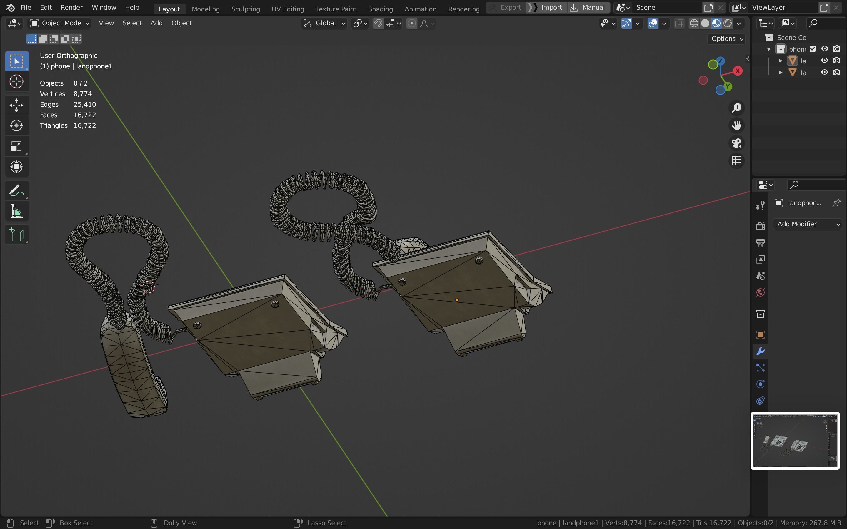Collapse the phone collection in outliner
The width and height of the screenshot is (847, 529).
click(769, 49)
